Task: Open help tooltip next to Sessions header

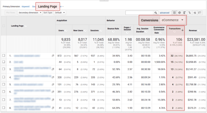Action: click(101, 31)
